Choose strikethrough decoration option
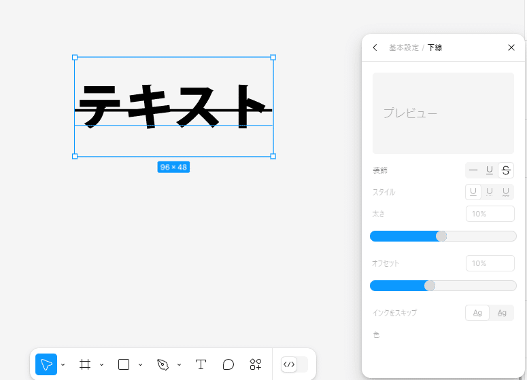The height and width of the screenshot is (380, 527). coord(506,170)
